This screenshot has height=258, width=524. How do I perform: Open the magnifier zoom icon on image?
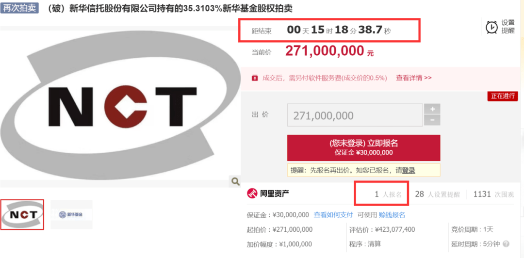click(236, 181)
